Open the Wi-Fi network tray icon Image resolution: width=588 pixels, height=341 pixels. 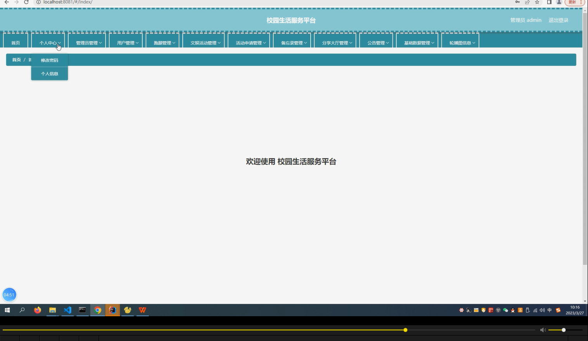click(x=535, y=310)
